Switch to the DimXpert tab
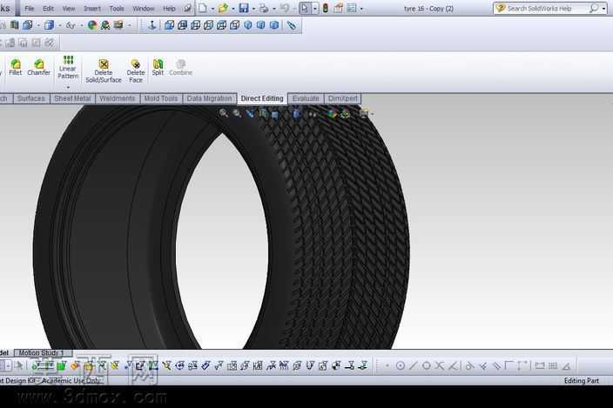The image size is (613, 408). [x=343, y=98]
